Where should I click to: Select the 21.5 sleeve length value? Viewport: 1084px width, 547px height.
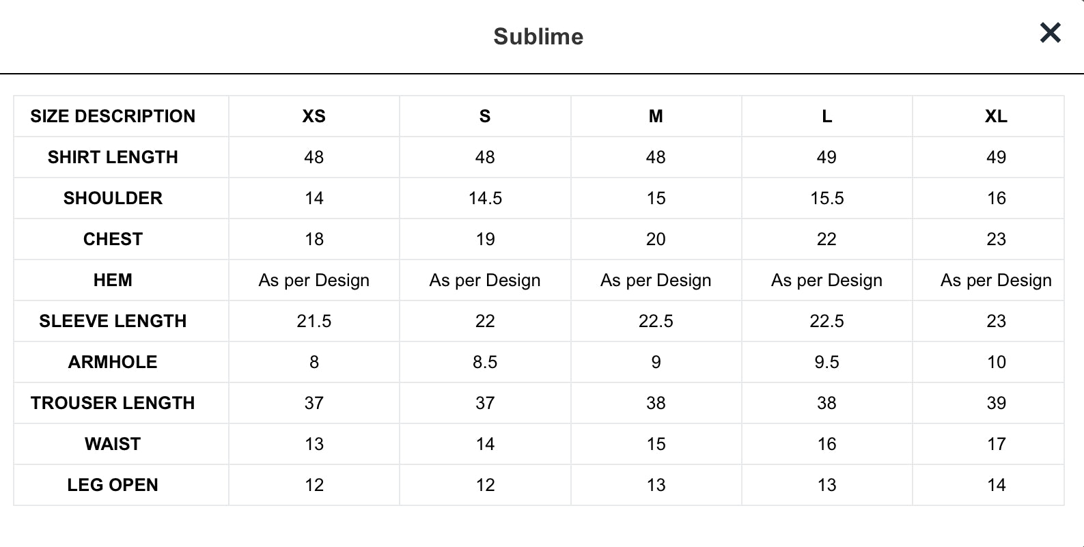(314, 321)
